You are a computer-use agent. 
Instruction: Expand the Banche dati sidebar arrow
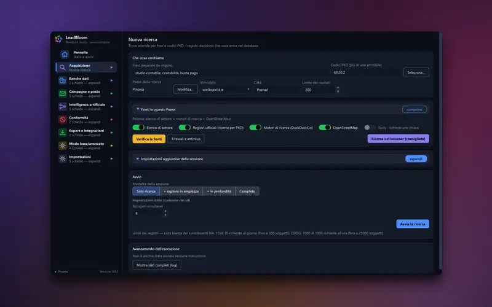[x=112, y=80]
